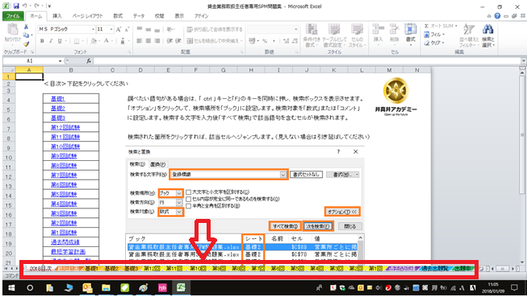527x297 pixels.
Task: Click the Save icon in quick access toolbar
Action: pyautogui.click(x=16, y=6)
